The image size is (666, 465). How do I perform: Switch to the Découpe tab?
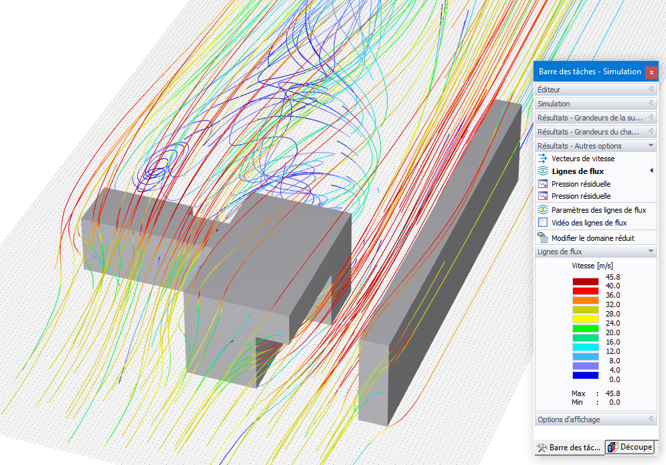630,447
